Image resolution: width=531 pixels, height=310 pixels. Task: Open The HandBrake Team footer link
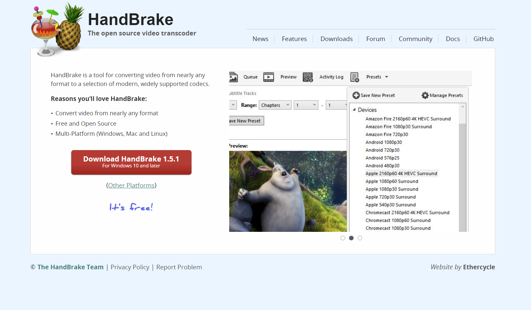pos(70,267)
